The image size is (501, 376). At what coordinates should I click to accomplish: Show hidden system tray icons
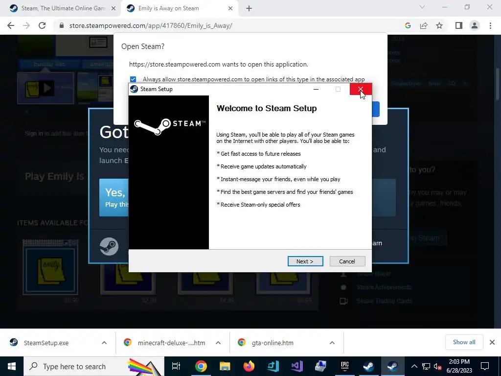pyautogui.click(x=414, y=366)
